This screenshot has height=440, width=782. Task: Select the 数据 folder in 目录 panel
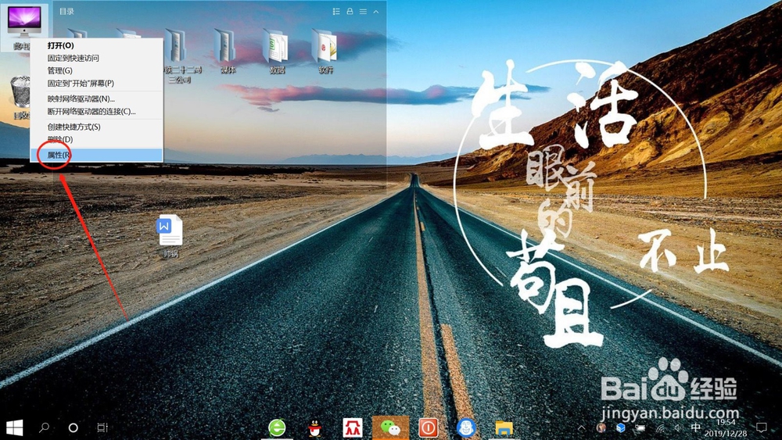point(276,51)
